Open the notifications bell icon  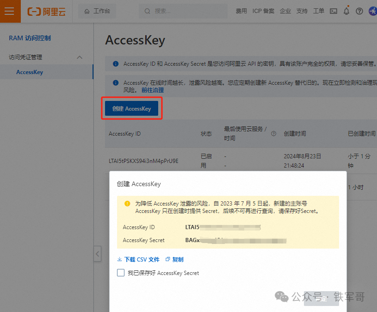click(x=346, y=11)
